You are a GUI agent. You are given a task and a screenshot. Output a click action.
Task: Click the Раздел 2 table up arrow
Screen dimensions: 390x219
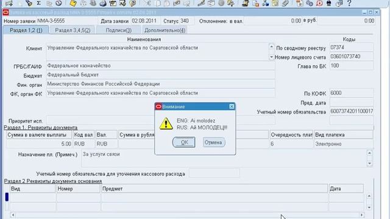click(370, 196)
